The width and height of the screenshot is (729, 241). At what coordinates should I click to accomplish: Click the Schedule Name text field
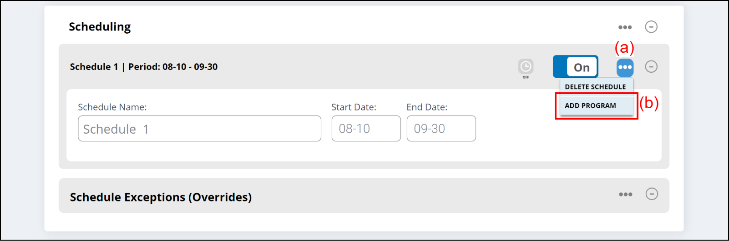click(x=199, y=129)
